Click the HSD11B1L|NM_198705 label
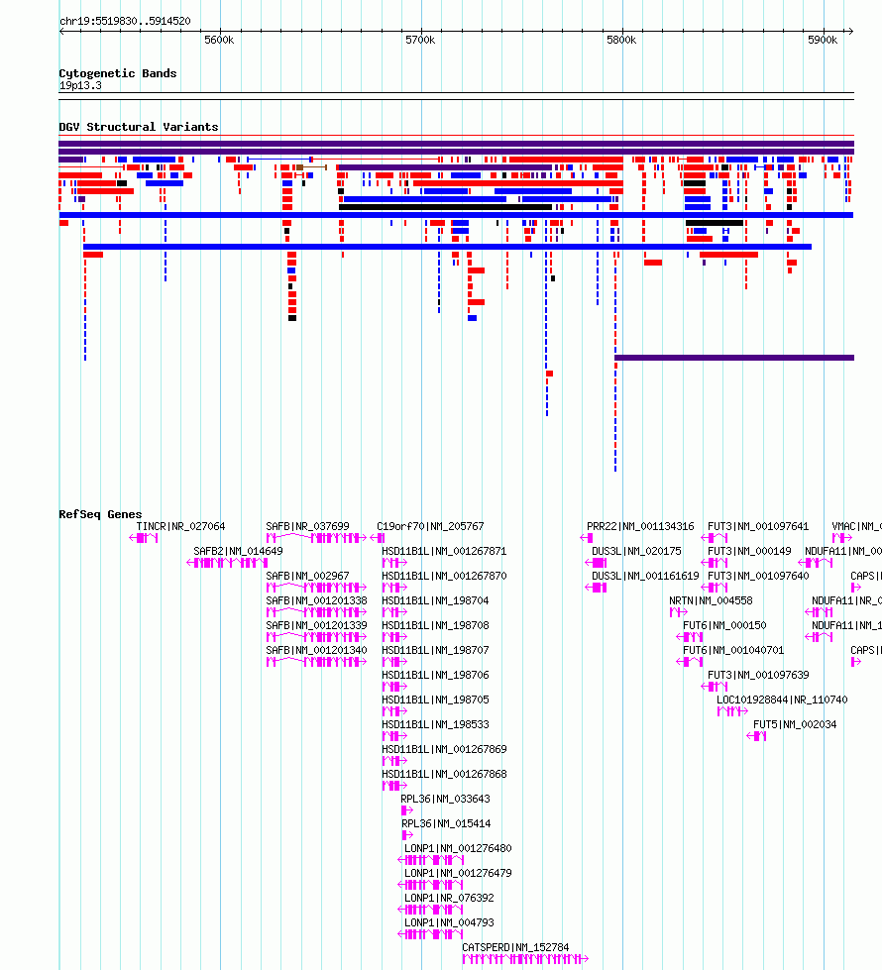Image resolution: width=882 pixels, height=970 pixels. pos(435,700)
